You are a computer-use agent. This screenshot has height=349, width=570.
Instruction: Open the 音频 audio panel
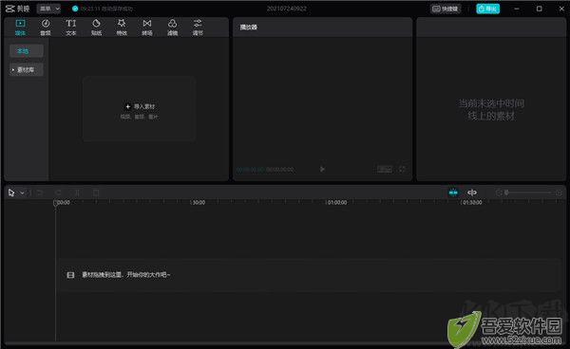coord(46,28)
